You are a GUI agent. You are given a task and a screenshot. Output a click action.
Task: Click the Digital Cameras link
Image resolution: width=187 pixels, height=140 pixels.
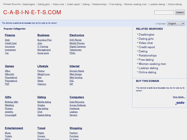tap(78, 46)
